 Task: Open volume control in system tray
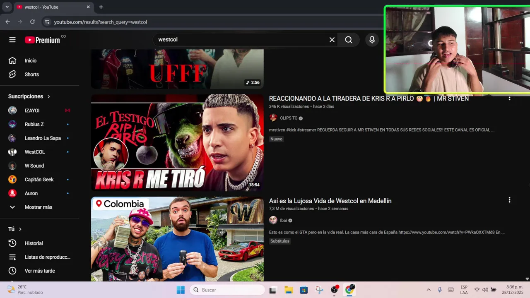point(485,290)
